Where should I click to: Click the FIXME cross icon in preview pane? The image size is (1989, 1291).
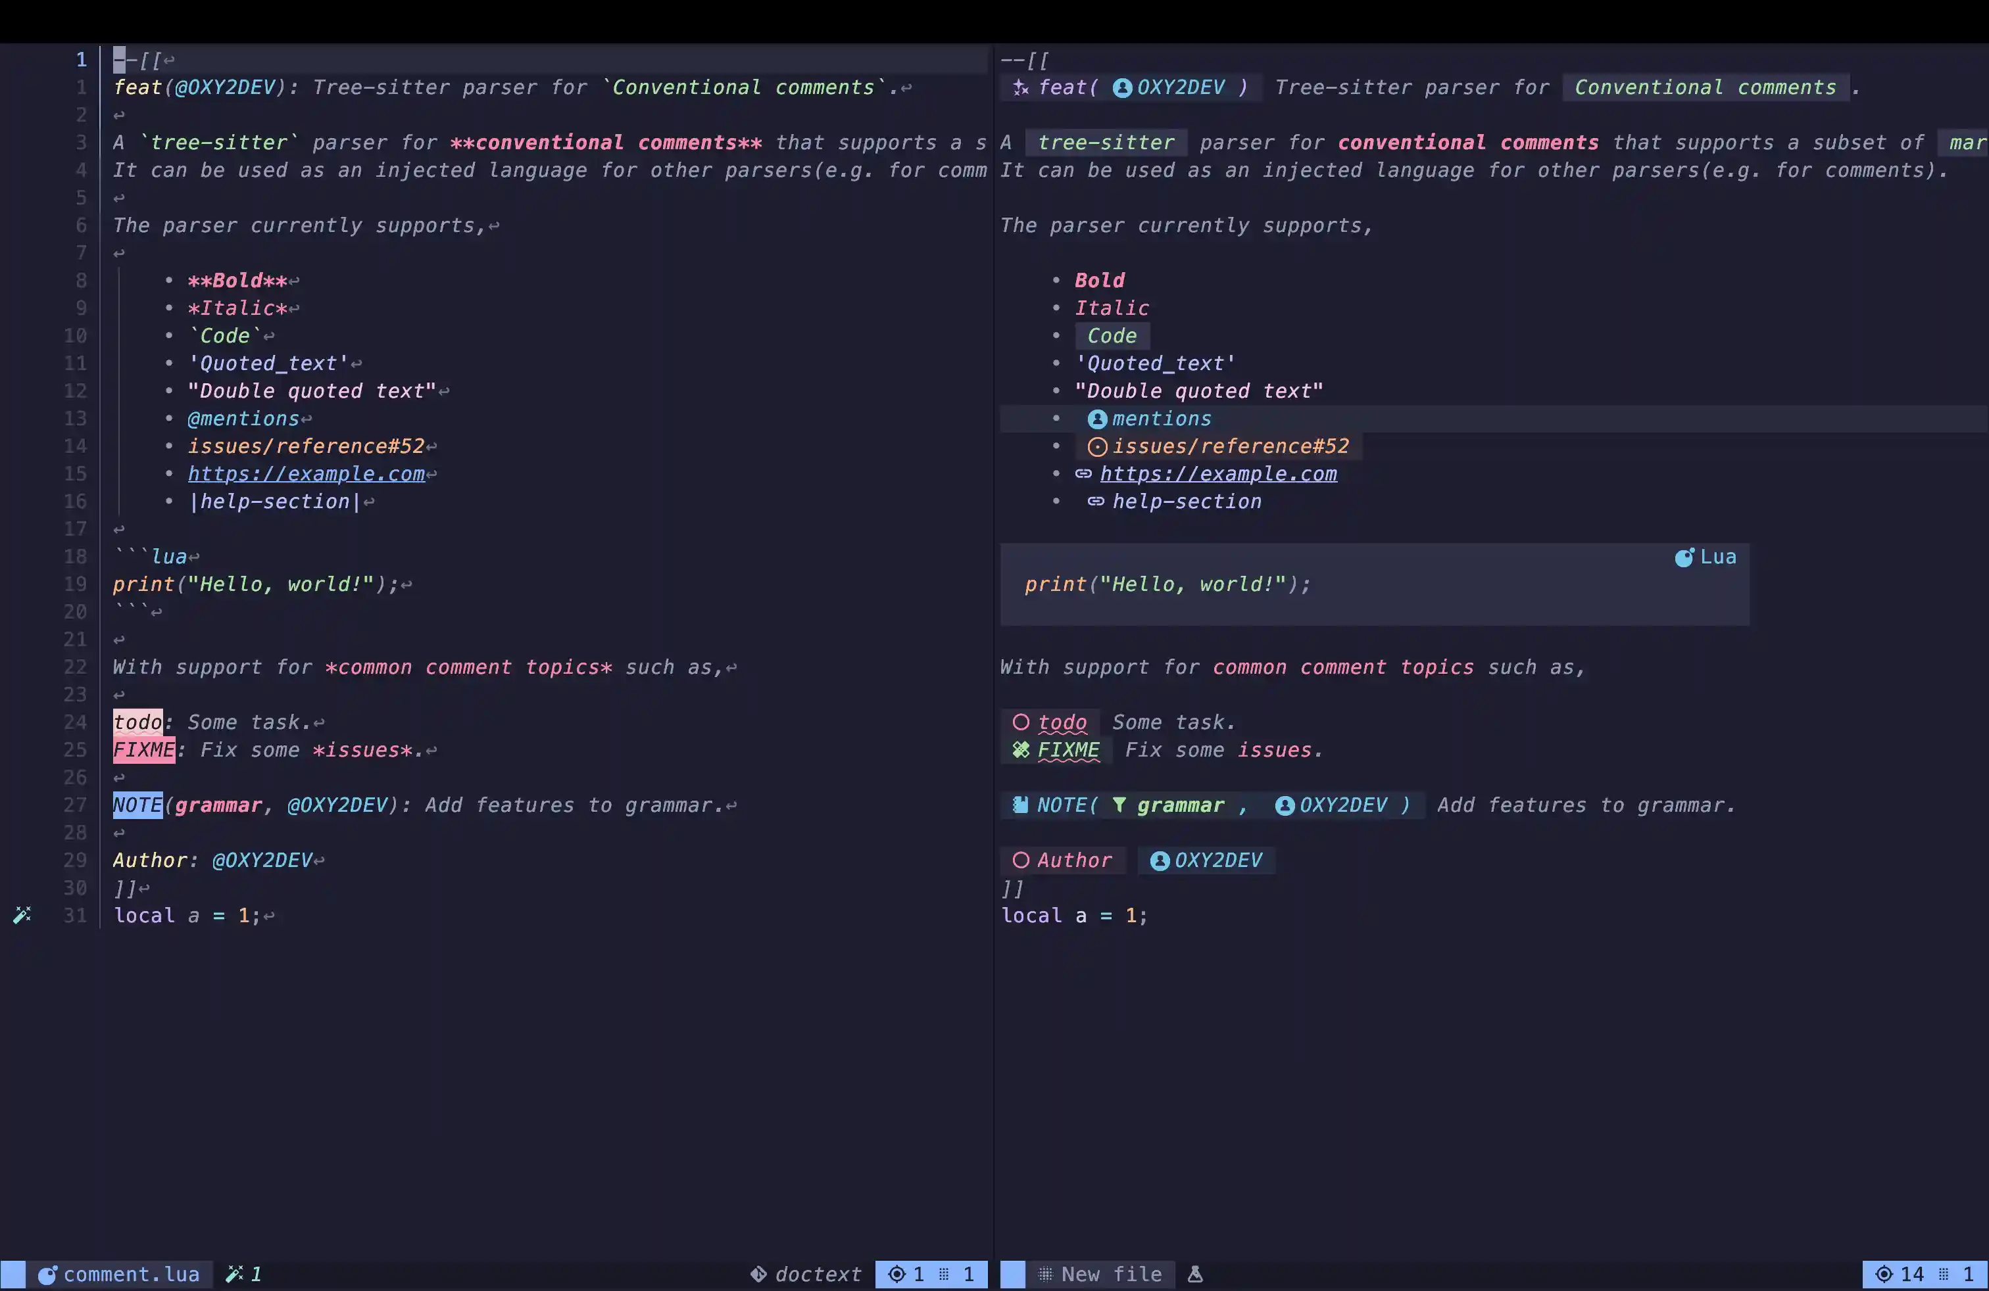[1020, 750]
